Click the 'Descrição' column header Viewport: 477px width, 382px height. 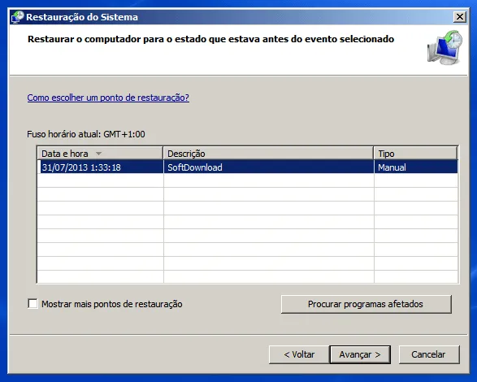[268, 154]
